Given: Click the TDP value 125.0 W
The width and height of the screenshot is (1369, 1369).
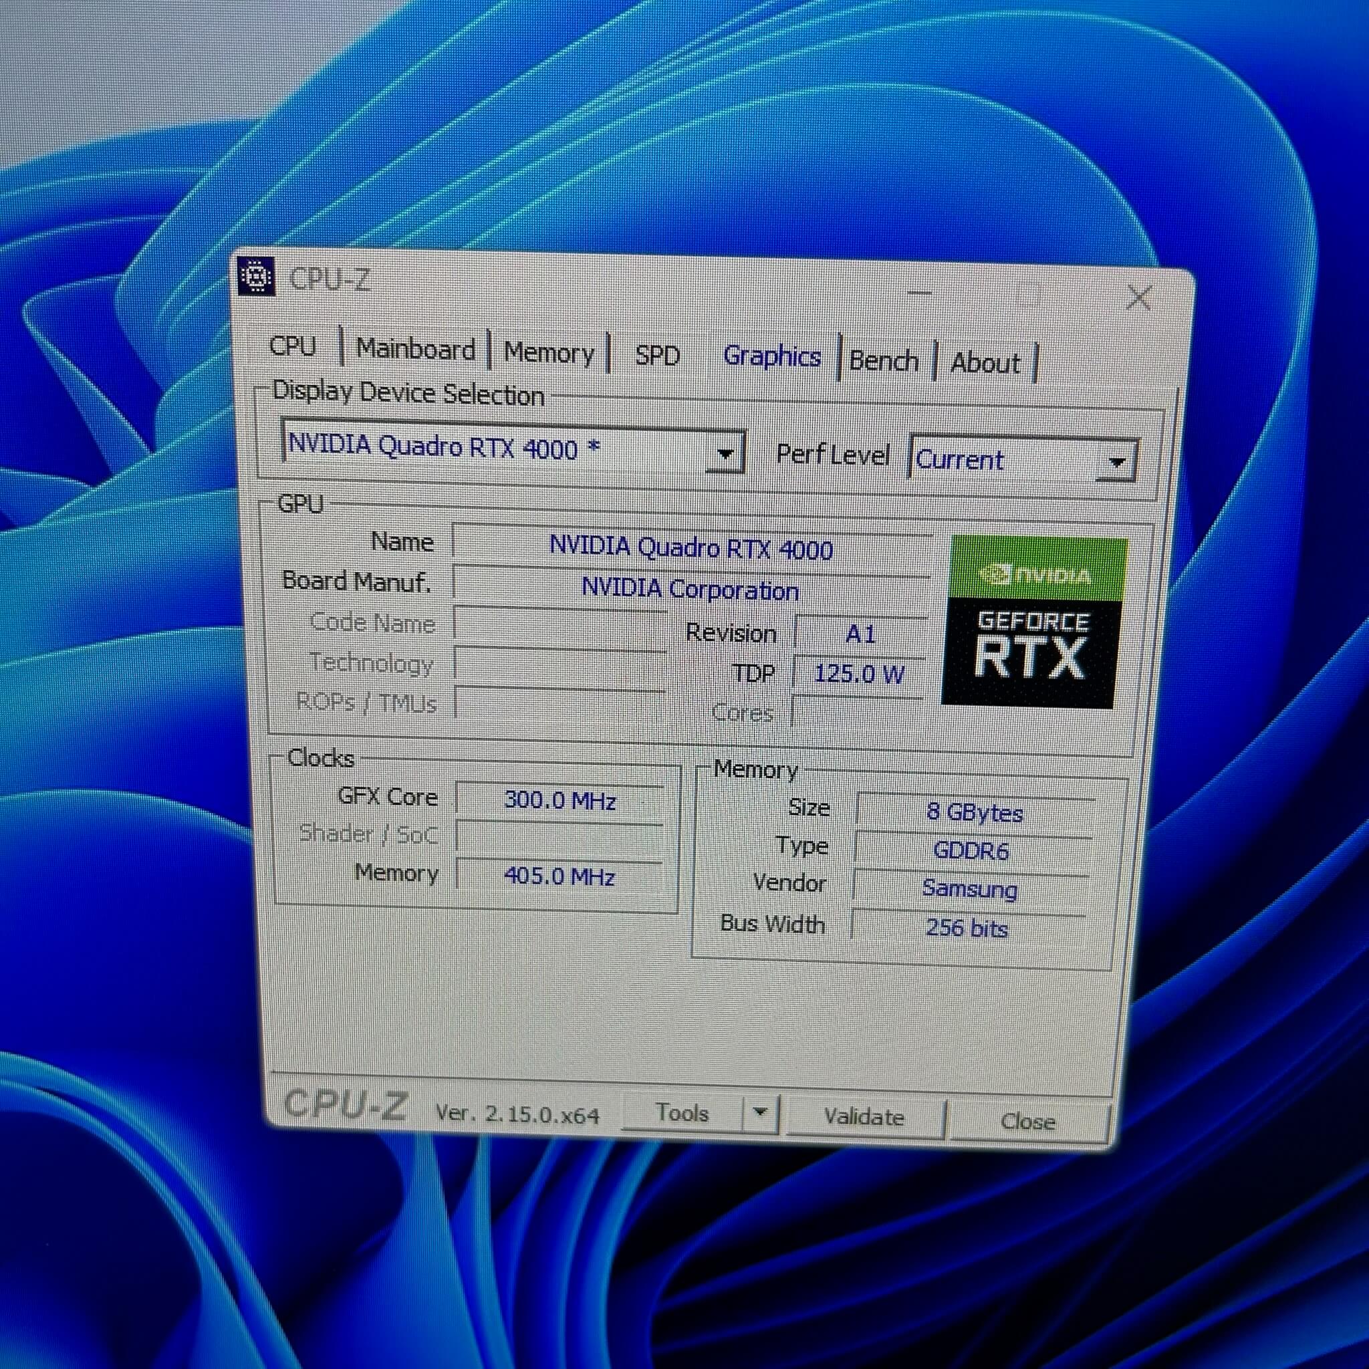Looking at the screenshot, I should tap(858, 673).
